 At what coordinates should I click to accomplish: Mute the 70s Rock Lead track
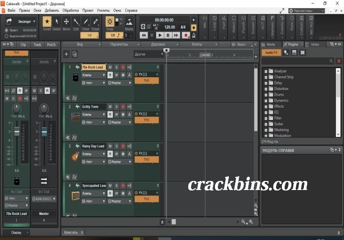point(110,67)
